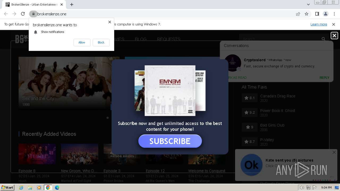Click the taskbar clock 9:04 PM
This screenshot has height=191, width=340.
point(326,188)
